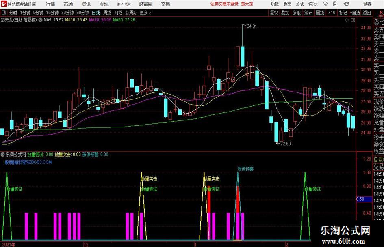Click the 自动 label in the right panel
384x247 pixels.
tap(379, 159)
